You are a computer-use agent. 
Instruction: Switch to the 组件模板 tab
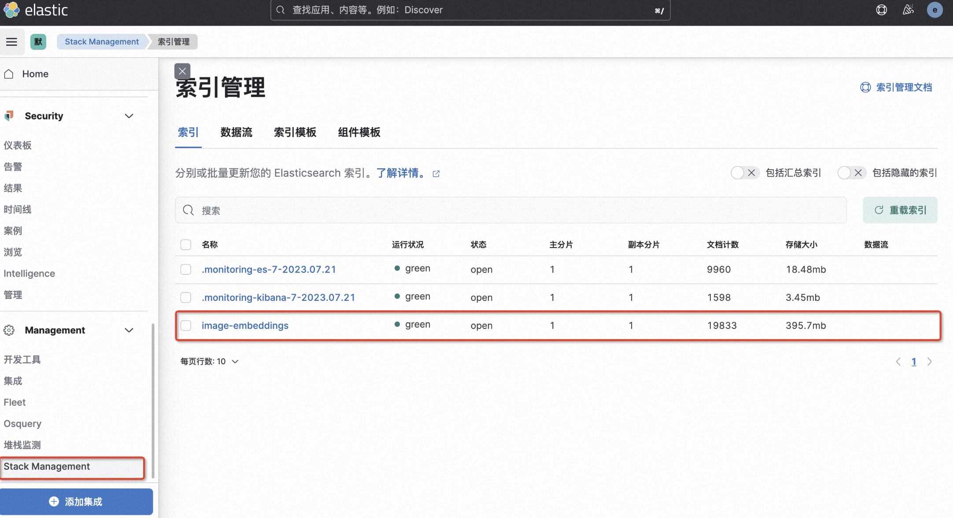pos(359,132)
